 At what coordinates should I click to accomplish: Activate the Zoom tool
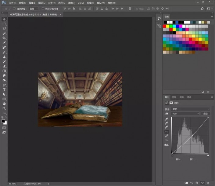4,108
